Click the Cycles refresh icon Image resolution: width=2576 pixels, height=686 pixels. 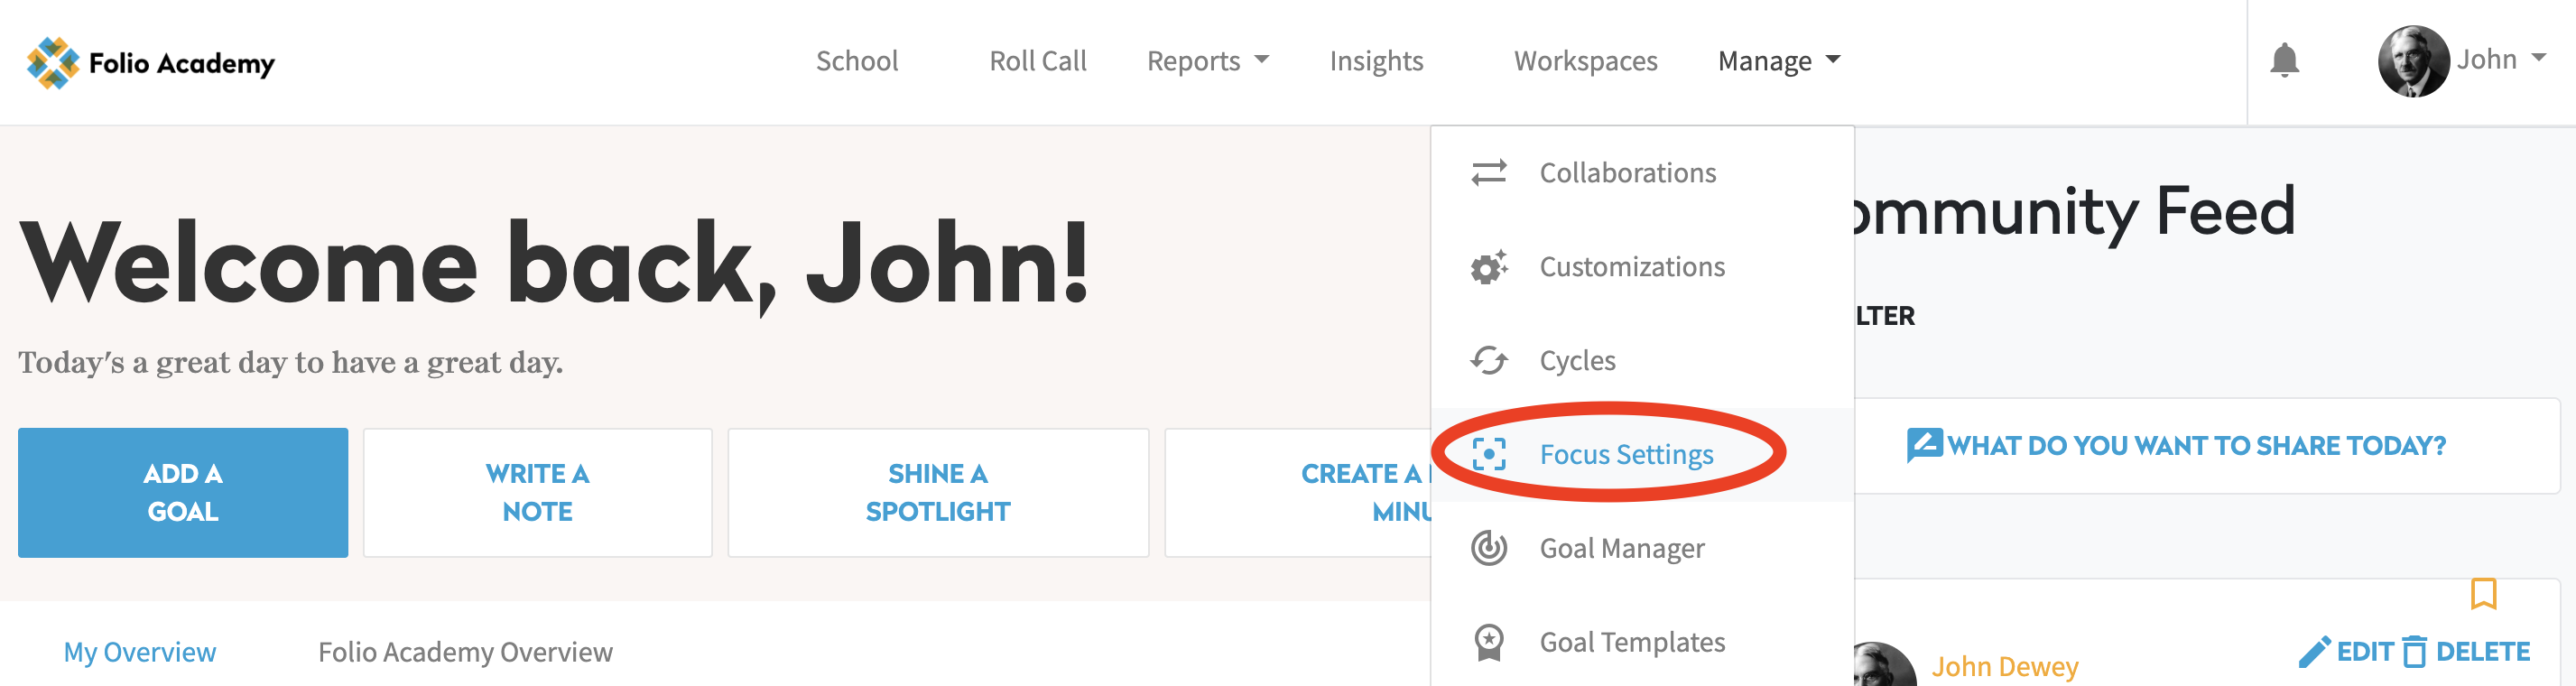point(1488,360)
